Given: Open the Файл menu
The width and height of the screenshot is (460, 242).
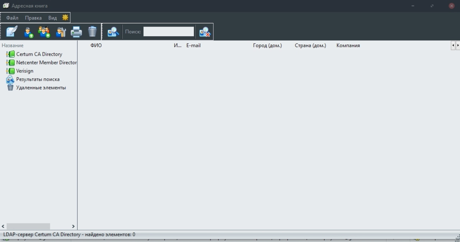Looking at the screenshot, I should click(x=12, y=18).
